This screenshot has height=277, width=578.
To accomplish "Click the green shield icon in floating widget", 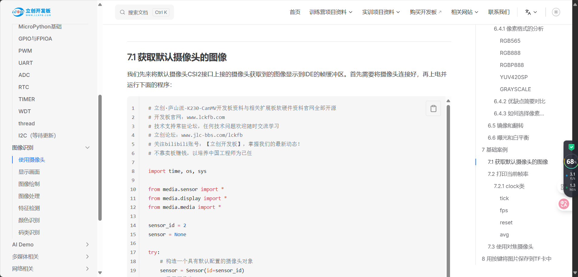I will 571,147.
